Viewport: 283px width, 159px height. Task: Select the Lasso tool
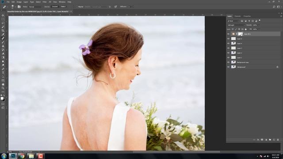3,23
